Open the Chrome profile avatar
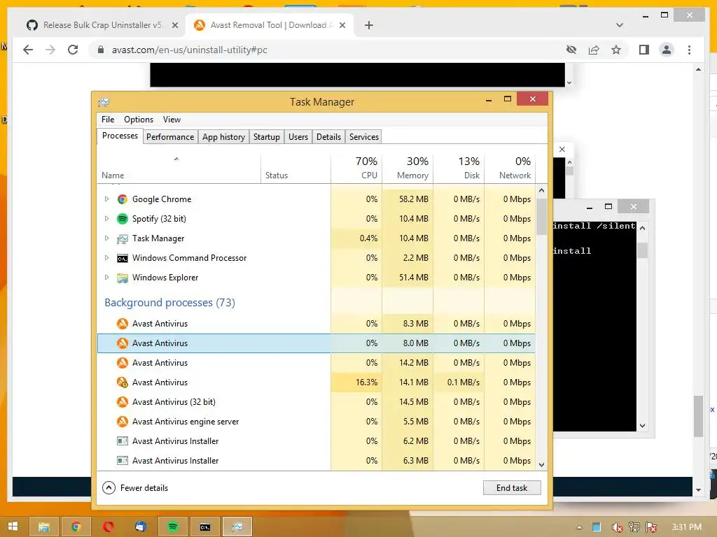The height and width of the screenshot is (537, 717). point(667,50)
